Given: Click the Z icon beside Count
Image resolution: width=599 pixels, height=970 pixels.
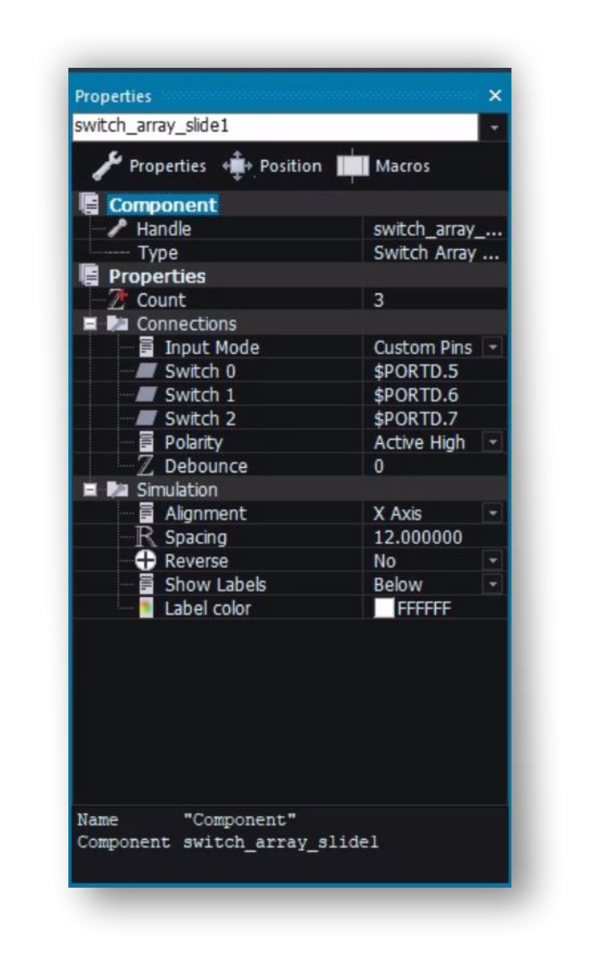Looking at the screenshot, I should click(117, 299).
